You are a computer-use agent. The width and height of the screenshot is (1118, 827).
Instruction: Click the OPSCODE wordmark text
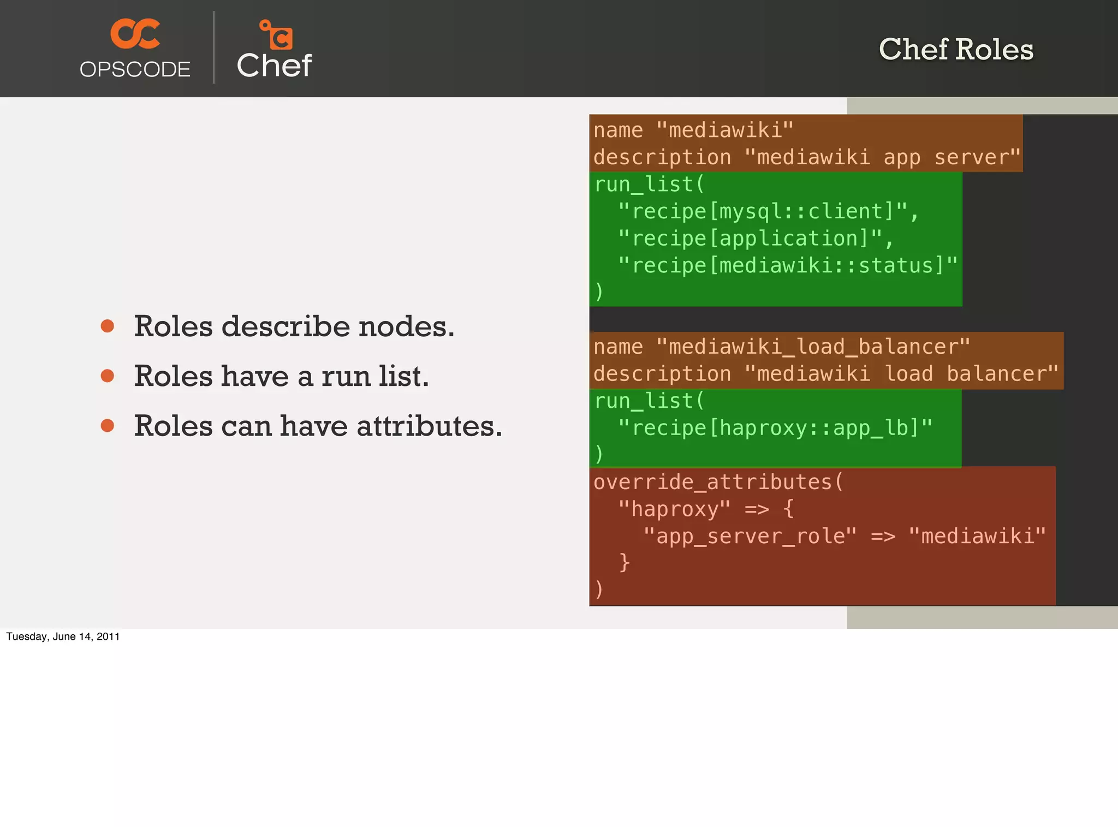[x=135, y=69]
